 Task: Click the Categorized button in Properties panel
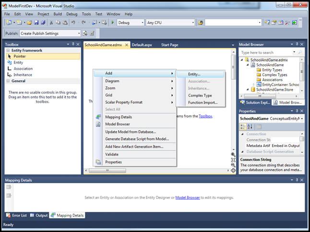(x=243, y=126)
